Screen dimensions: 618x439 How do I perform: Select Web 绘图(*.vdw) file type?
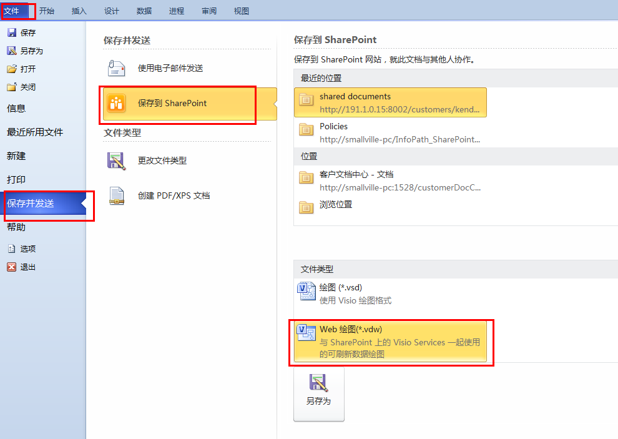tap(390, 341)
